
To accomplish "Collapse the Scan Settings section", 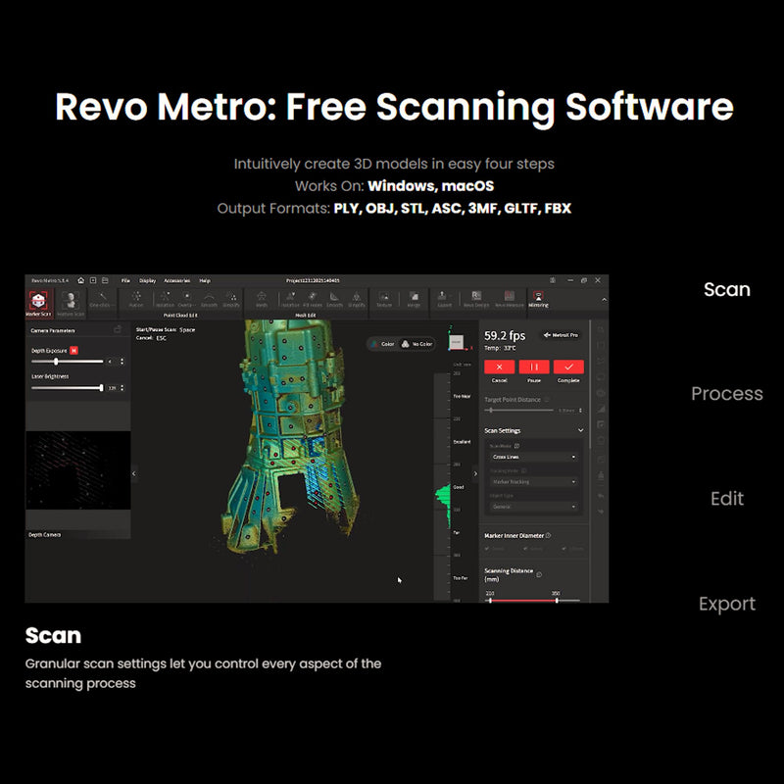I will (580, 430).
